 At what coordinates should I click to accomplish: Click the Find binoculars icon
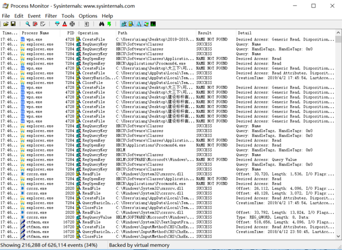(102, 24)
